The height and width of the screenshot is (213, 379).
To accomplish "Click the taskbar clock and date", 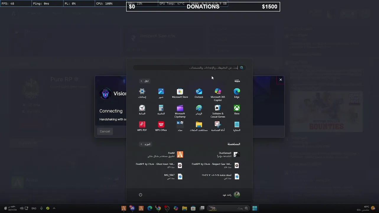I will pos(12,208).
